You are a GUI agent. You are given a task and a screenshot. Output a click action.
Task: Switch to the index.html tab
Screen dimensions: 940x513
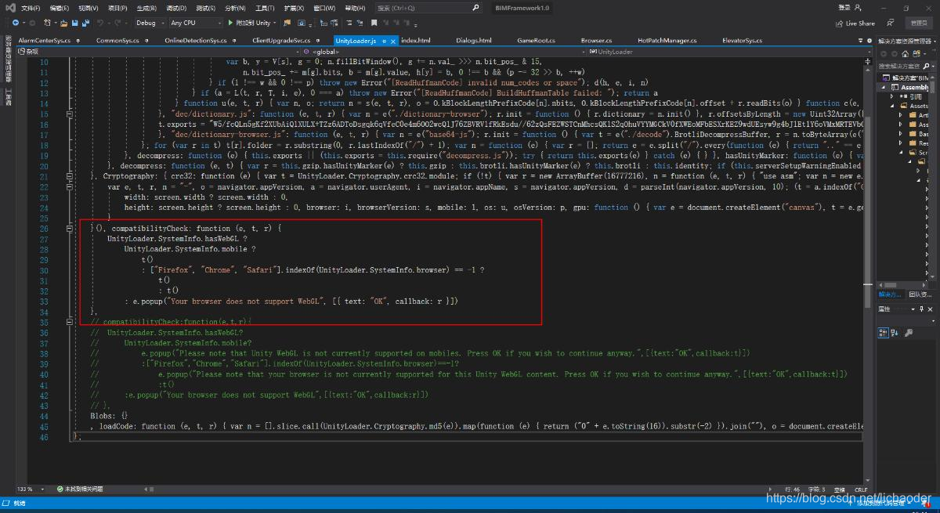click(x=415, y=40)
